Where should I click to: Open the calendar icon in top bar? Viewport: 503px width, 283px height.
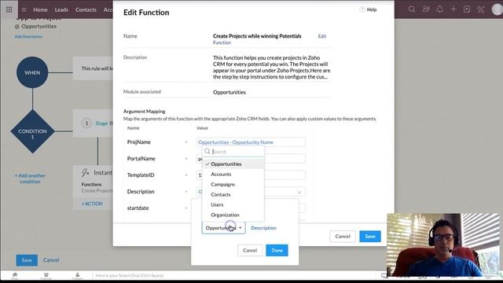pyautogui.click(x=467, y=9)
